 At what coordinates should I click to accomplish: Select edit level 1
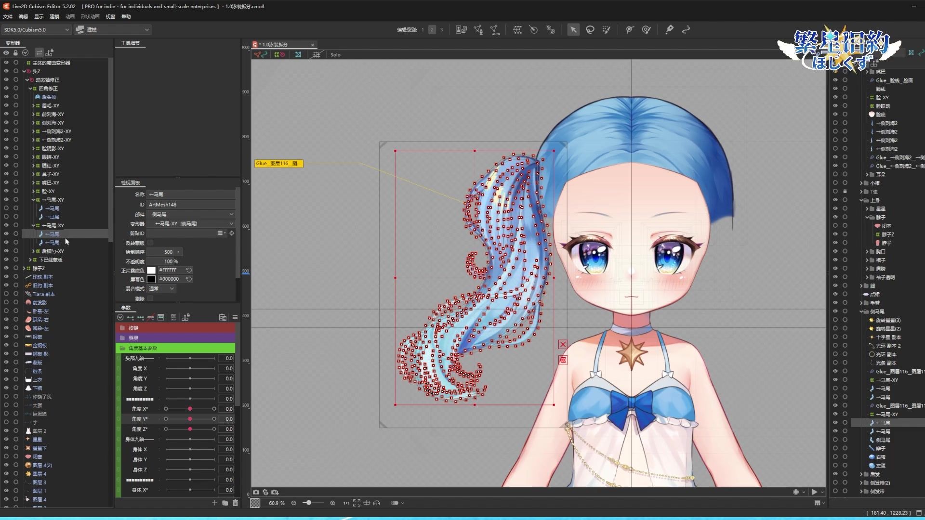tap(423, 30)
